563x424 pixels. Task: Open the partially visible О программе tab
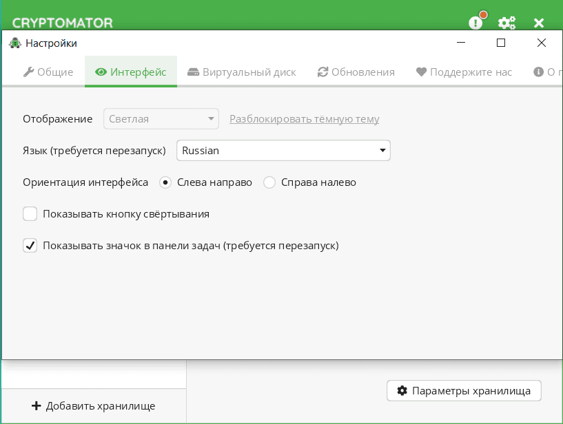point(548,72)
